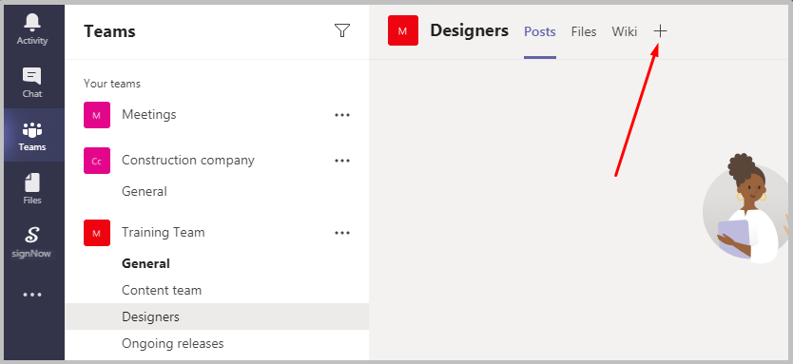Collapse the Training Team entry

coord(164,233)
